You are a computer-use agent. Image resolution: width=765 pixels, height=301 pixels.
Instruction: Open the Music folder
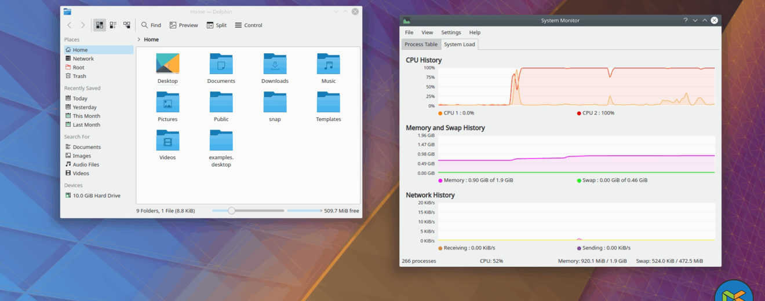[329, 65]
